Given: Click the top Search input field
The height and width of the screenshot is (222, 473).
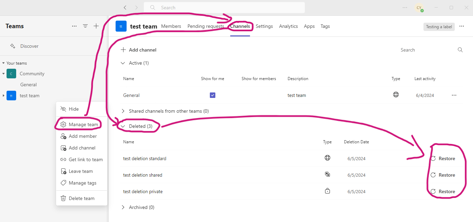Looking at the screenshot, I should pos(224,8).
